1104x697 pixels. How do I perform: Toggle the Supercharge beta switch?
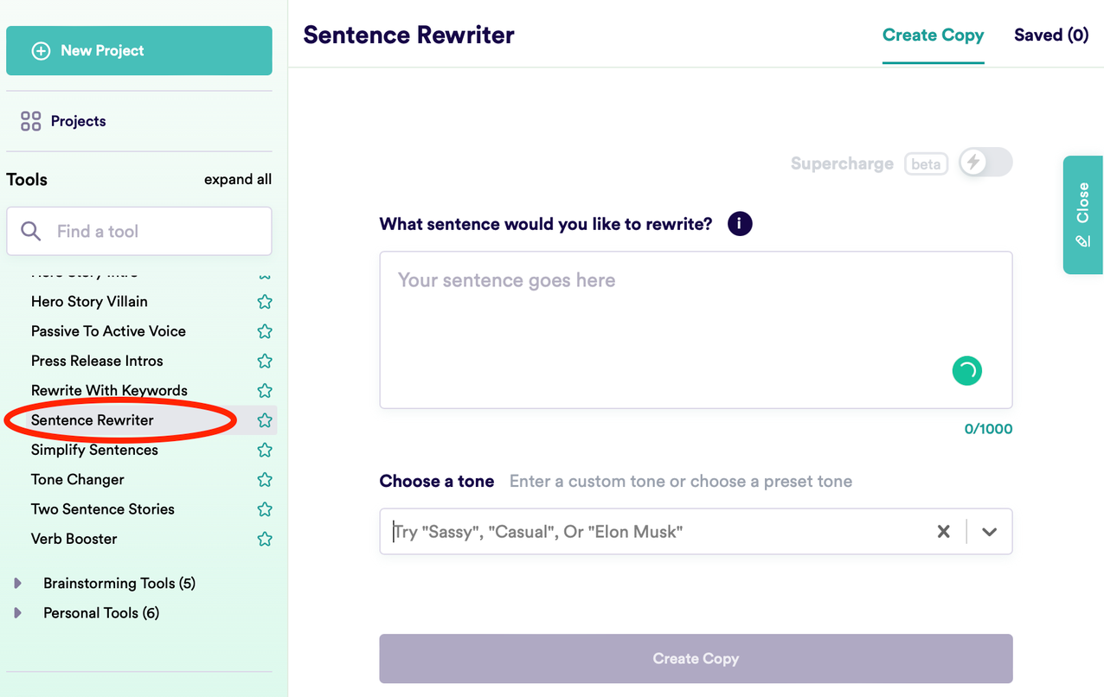point(985,163)
